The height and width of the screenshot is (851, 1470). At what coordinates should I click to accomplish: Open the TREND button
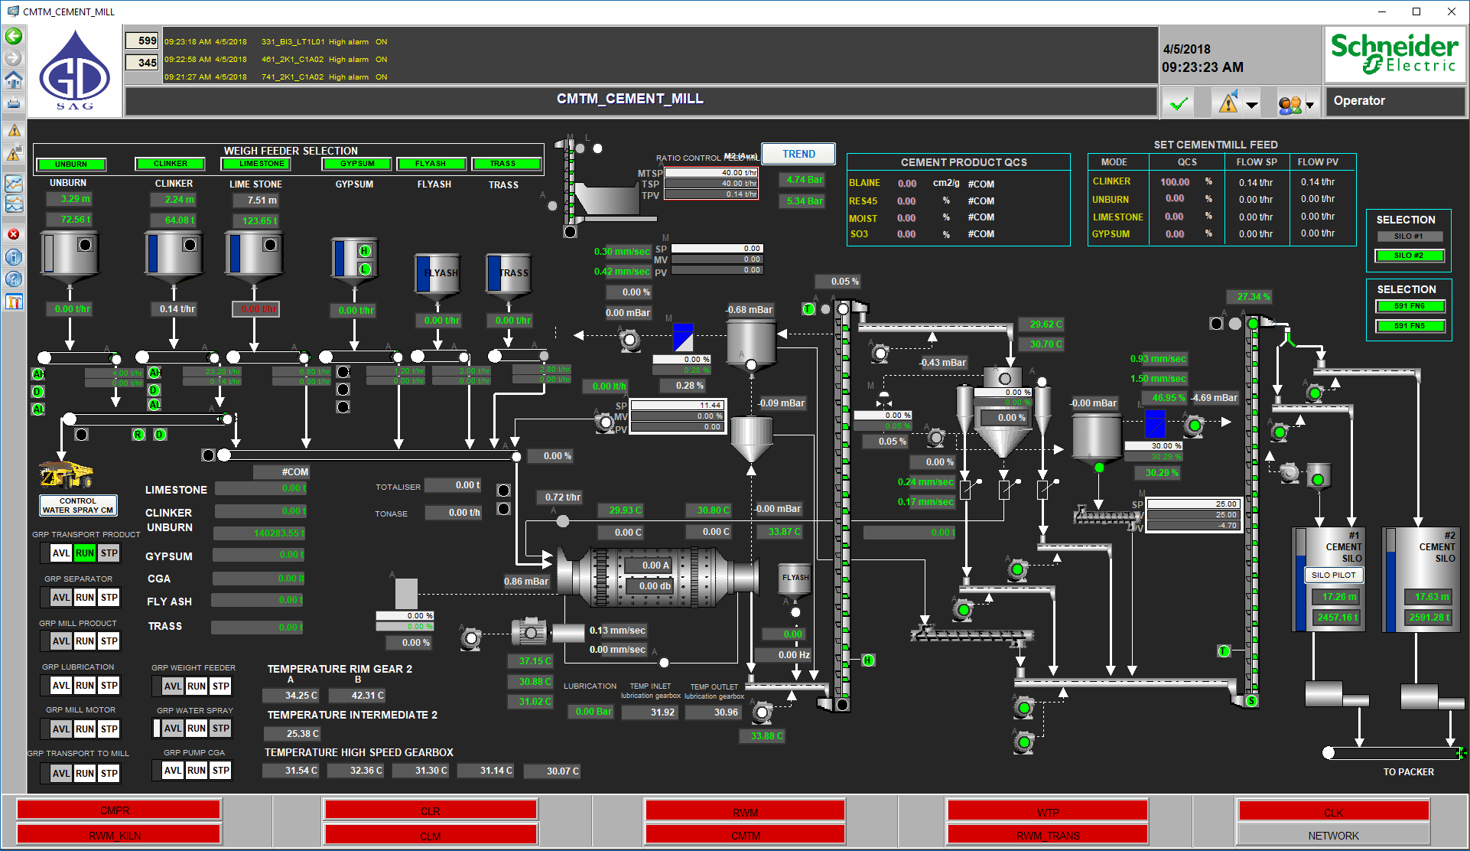point(798,154)
